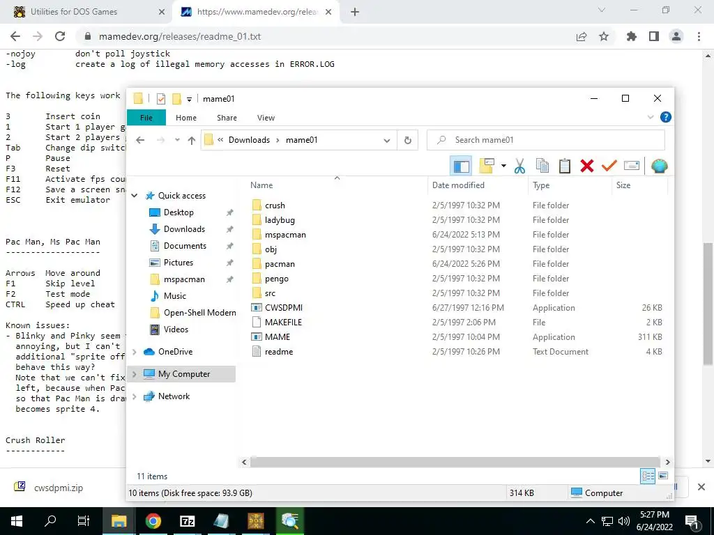Select the readme text document
Viewport: 714px width, 535px height.
[x=279, y=352]
